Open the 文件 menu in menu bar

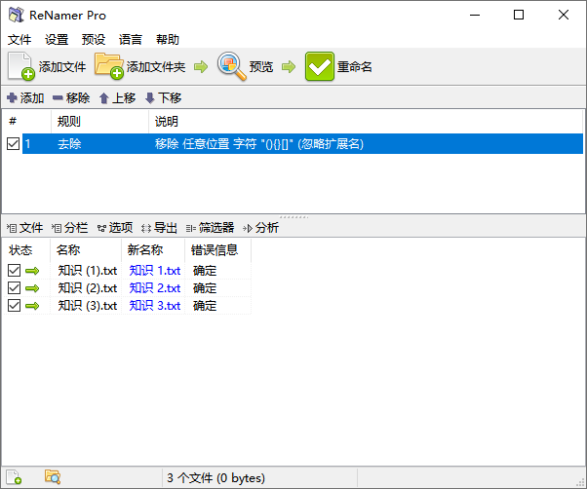click(x=20, y=39)
